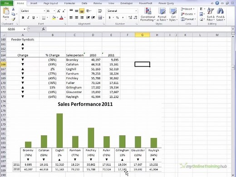Open Excel Help question mark

[x=217, y=3]
